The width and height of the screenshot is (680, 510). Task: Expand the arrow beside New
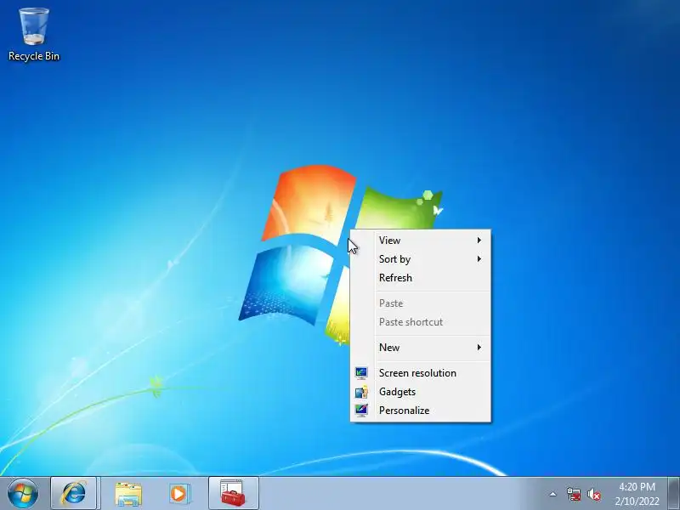point(479,348)
